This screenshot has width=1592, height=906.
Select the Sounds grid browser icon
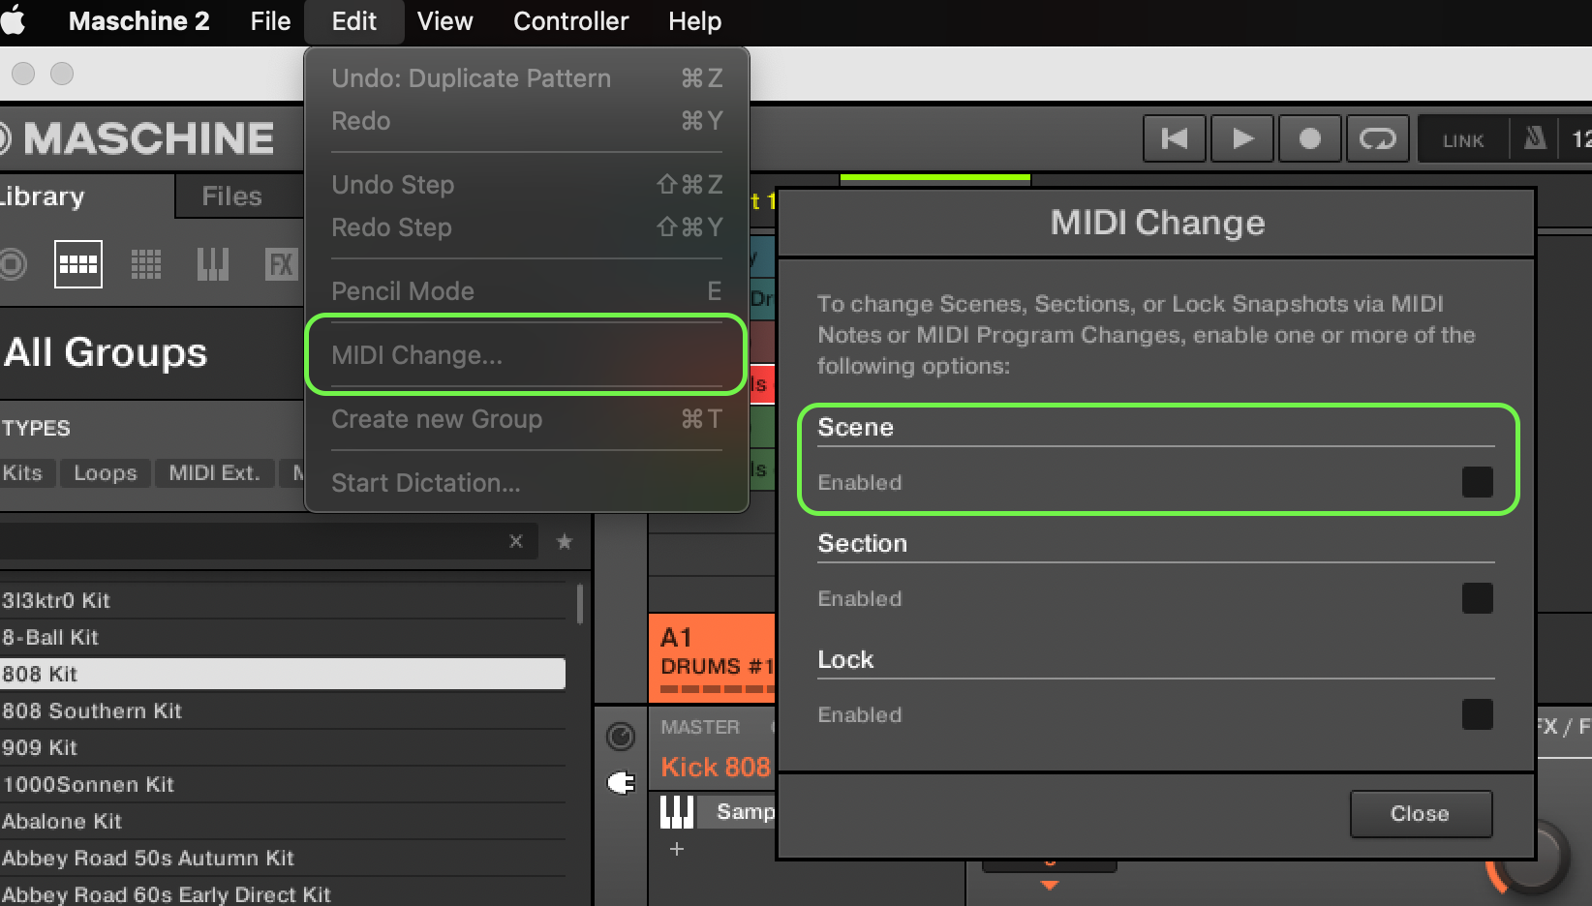pos(146,264)
